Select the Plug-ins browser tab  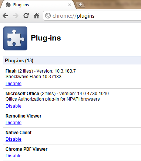[38, 5]
